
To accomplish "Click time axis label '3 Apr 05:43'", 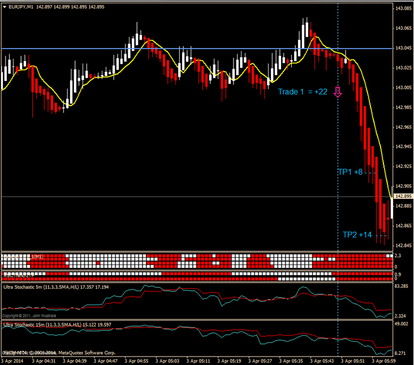I will coord(322,361).
